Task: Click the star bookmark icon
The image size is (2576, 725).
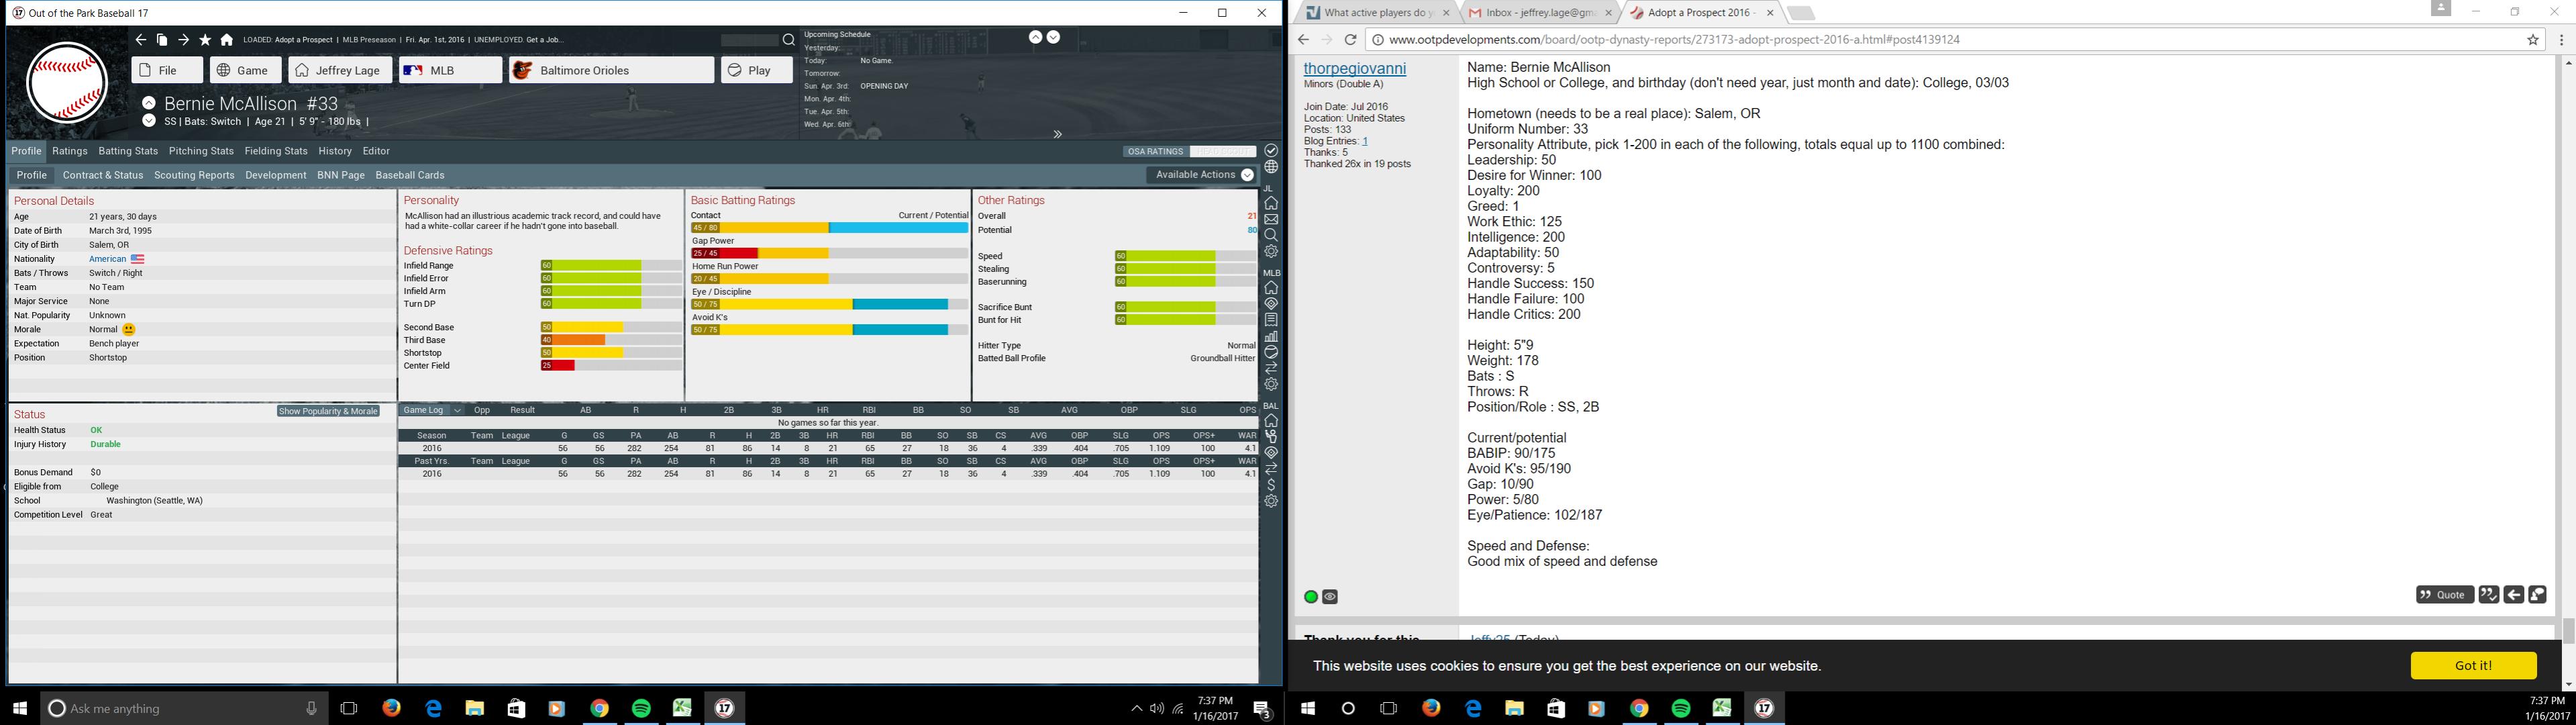Action: point(205,40)
